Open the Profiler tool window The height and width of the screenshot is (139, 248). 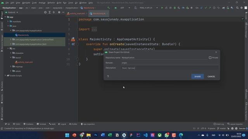click(x=73, y=124)
